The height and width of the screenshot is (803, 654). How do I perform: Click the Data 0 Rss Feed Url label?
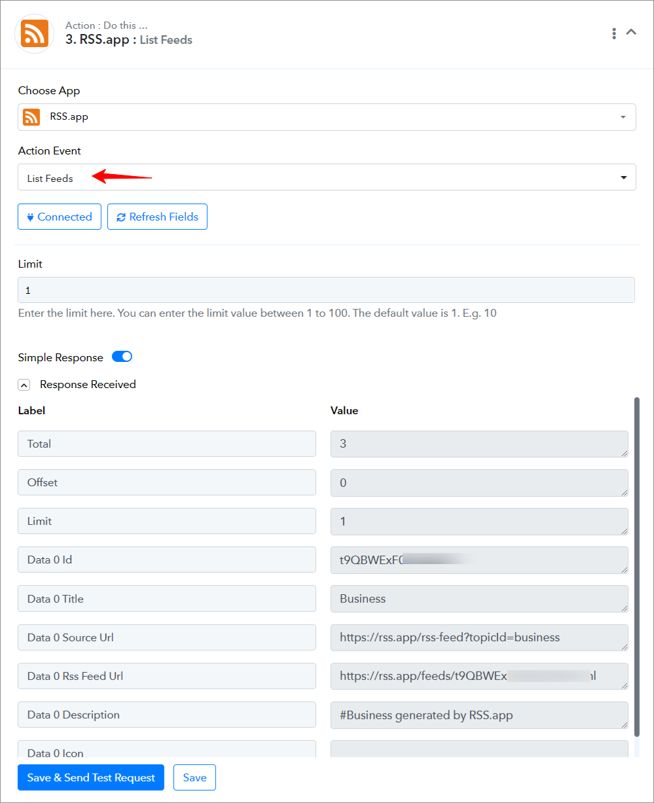[167, 676]
